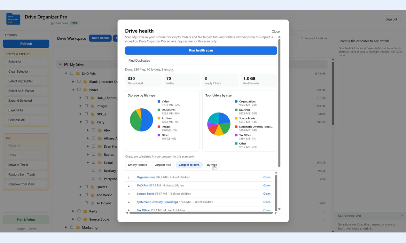This screenshot has width=406, height=243.
Task: Tick the Notes folder checkbox
Action: (x=79, y=90)
